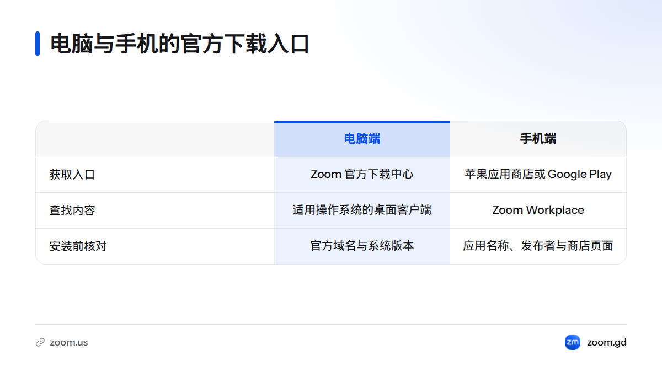Click the blue zm logo icon
The height and width of the screenshot is (372, 662).
coord(573,342)
